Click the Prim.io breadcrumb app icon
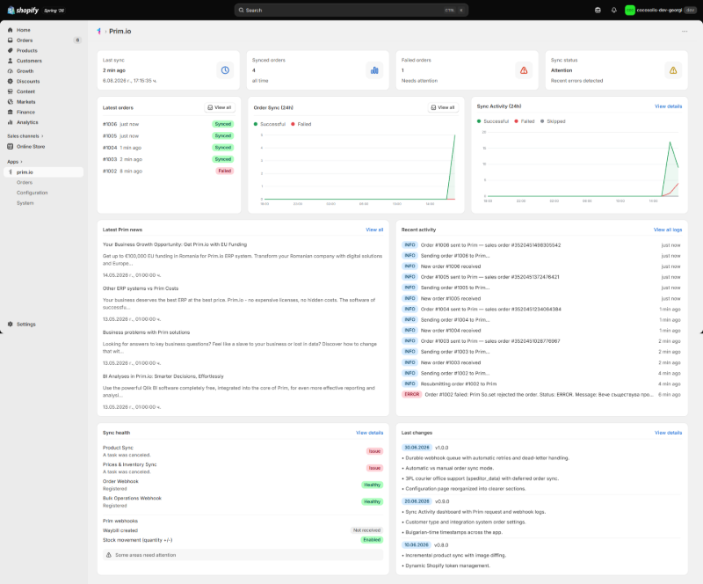 [98, 31]
